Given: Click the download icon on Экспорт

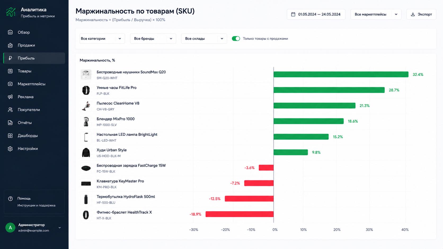Looking at the screenshot, I should tap(413, 14).
